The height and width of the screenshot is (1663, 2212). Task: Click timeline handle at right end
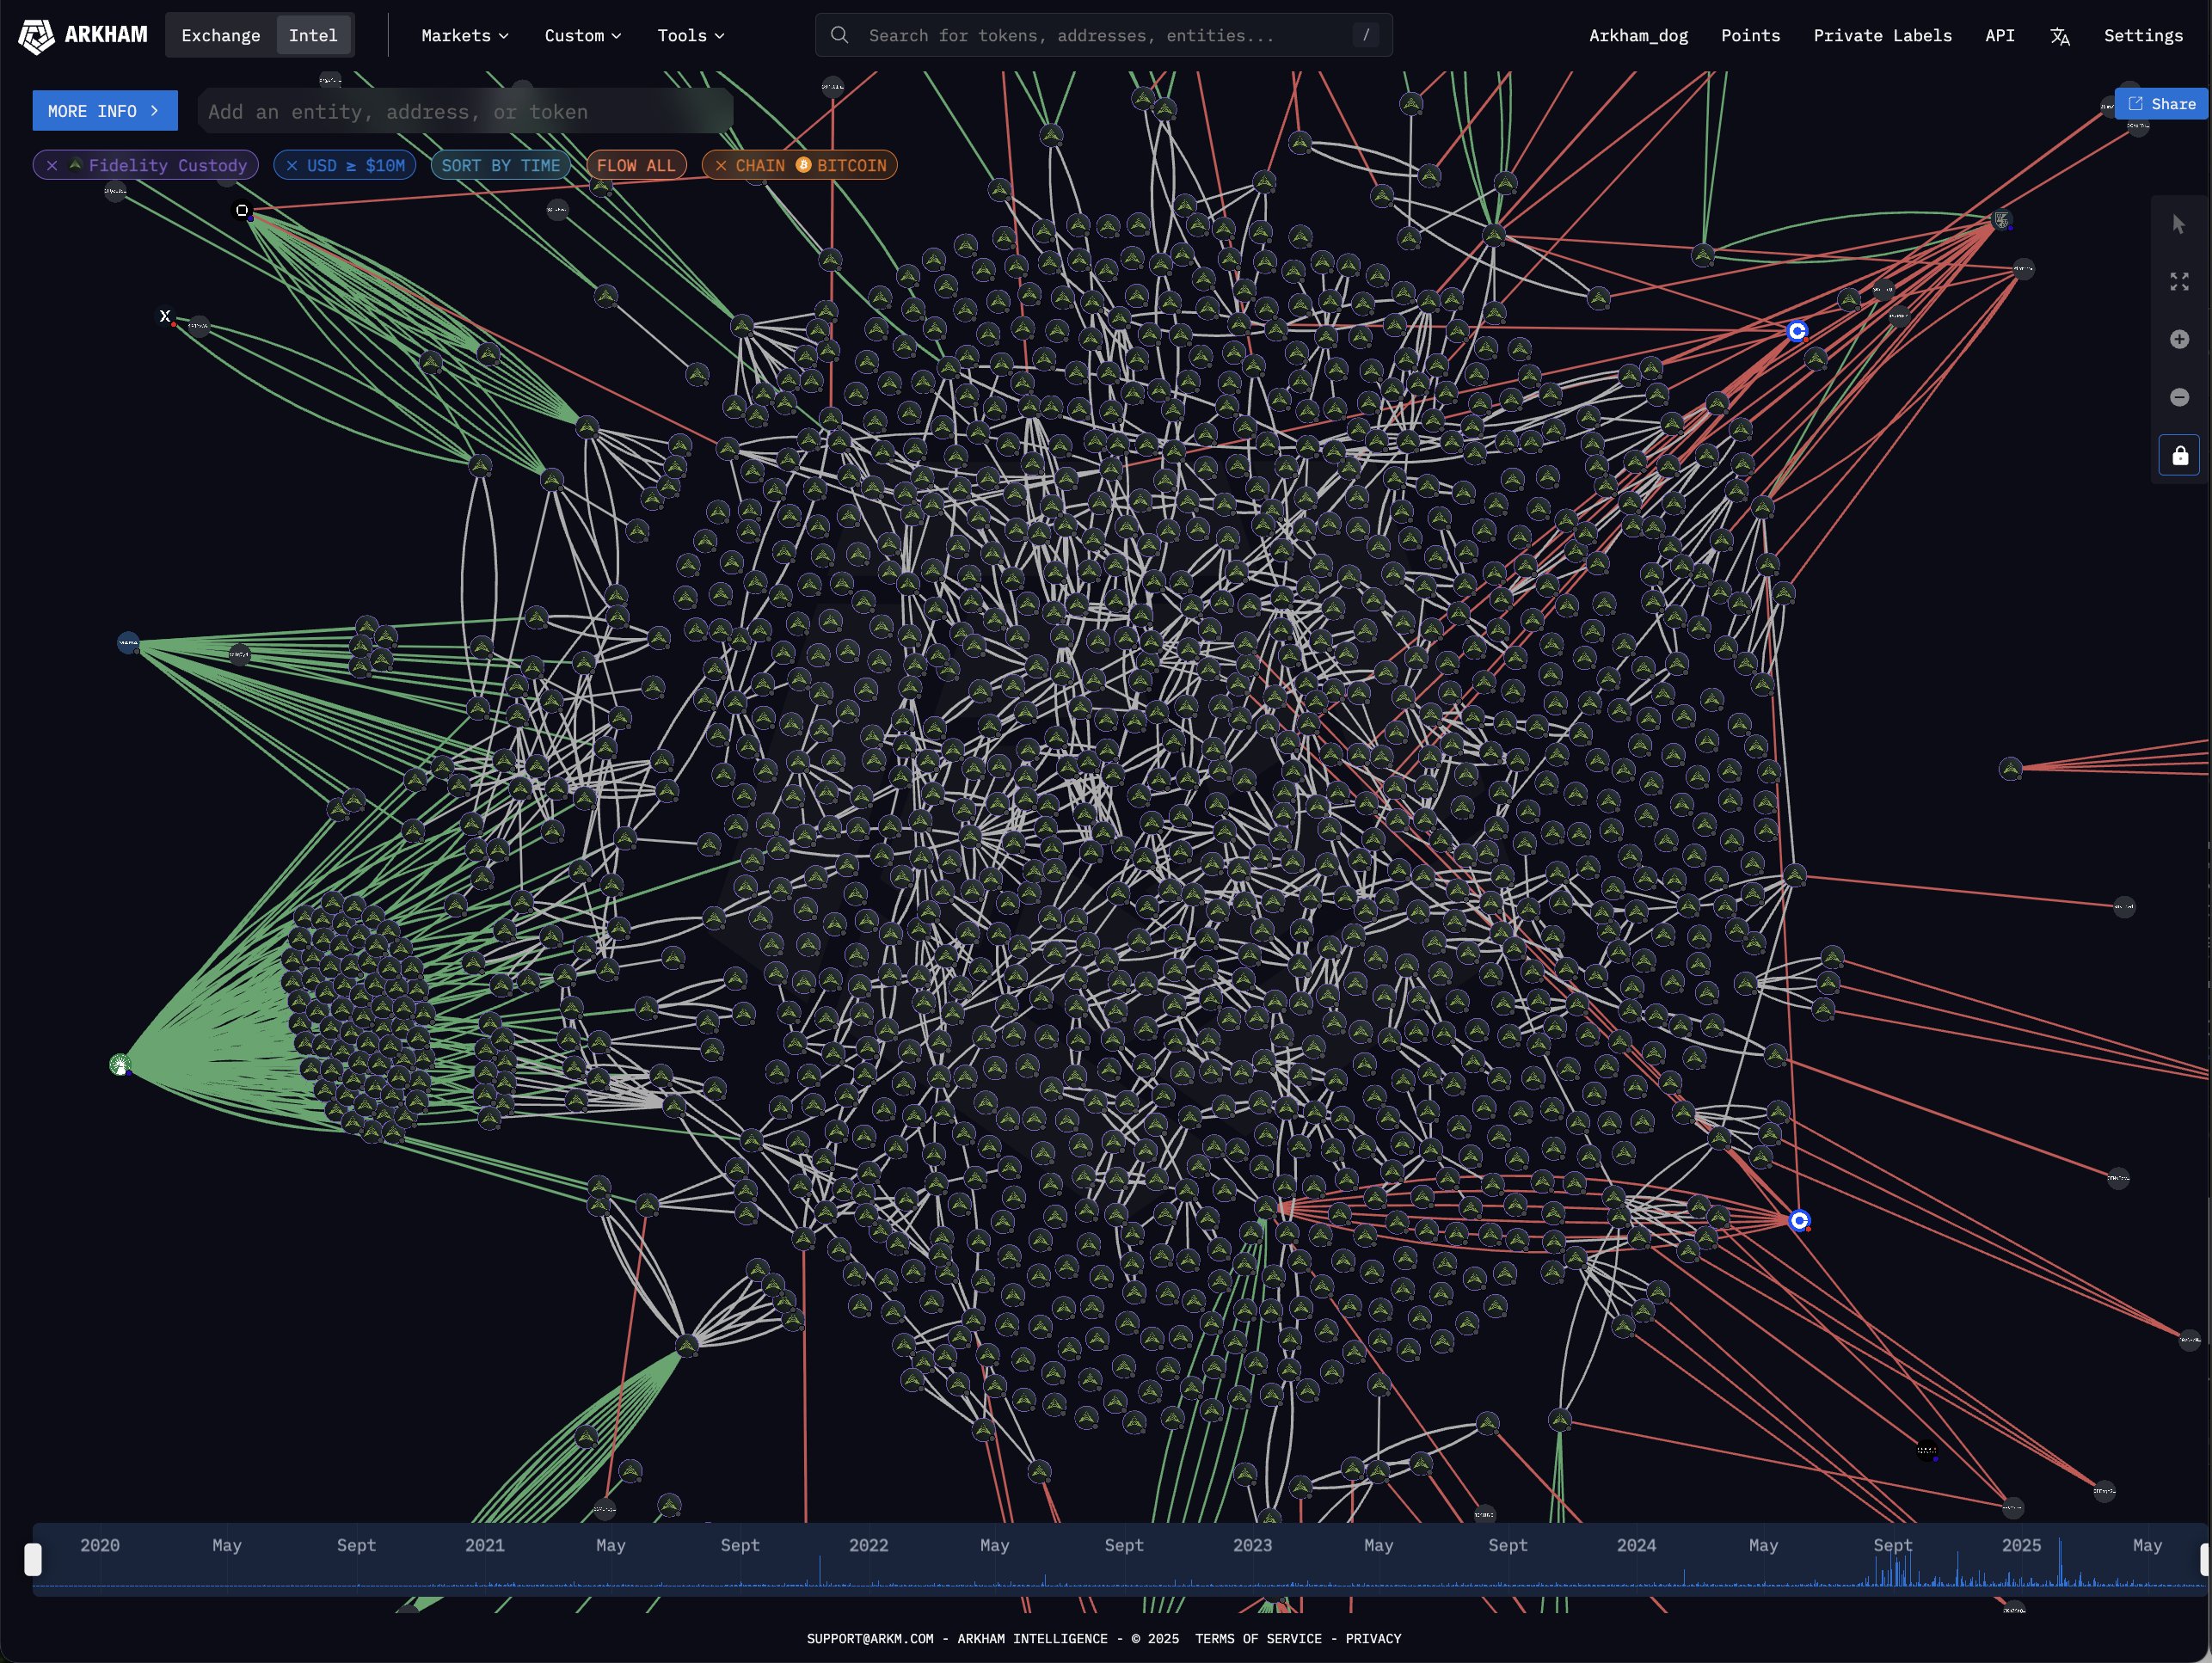[x=2205, y=1559]
